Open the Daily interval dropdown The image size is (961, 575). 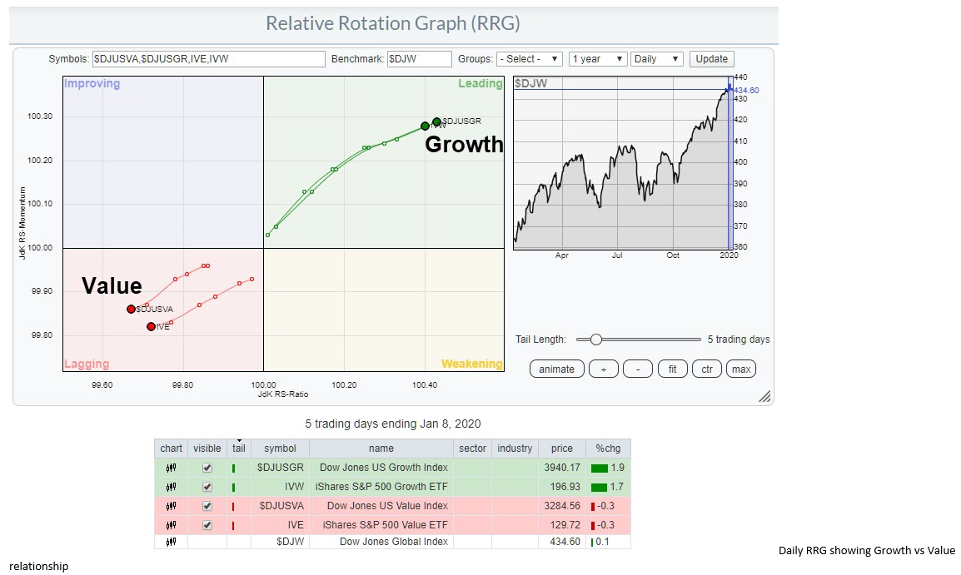click(657, 59)
